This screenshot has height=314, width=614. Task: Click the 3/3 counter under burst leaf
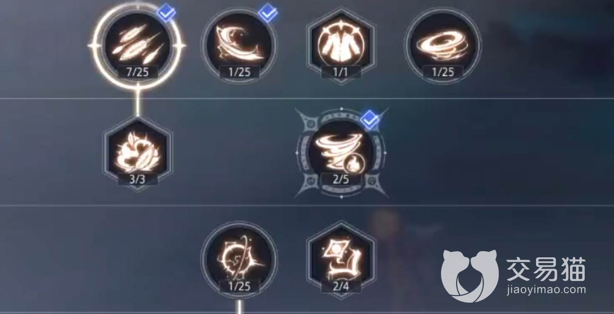tap(138, 179)
